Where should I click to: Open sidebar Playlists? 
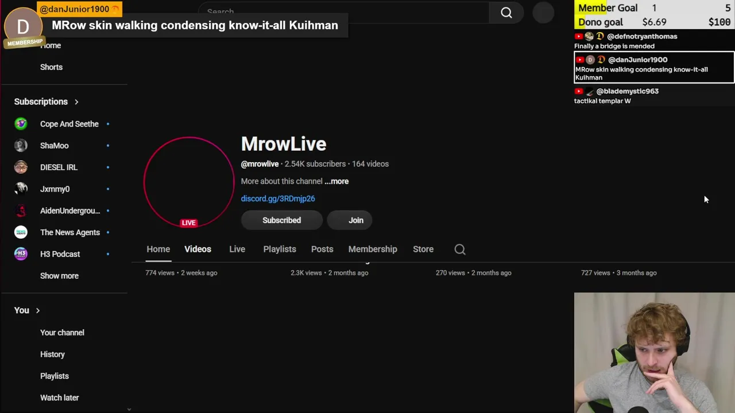pos(55,376)
